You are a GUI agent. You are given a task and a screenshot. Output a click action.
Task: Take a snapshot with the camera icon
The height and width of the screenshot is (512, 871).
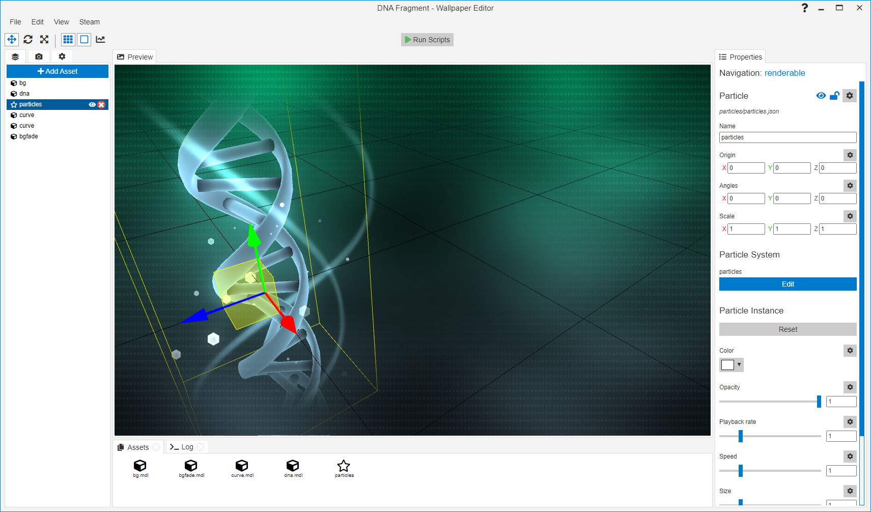click(39, 56)
